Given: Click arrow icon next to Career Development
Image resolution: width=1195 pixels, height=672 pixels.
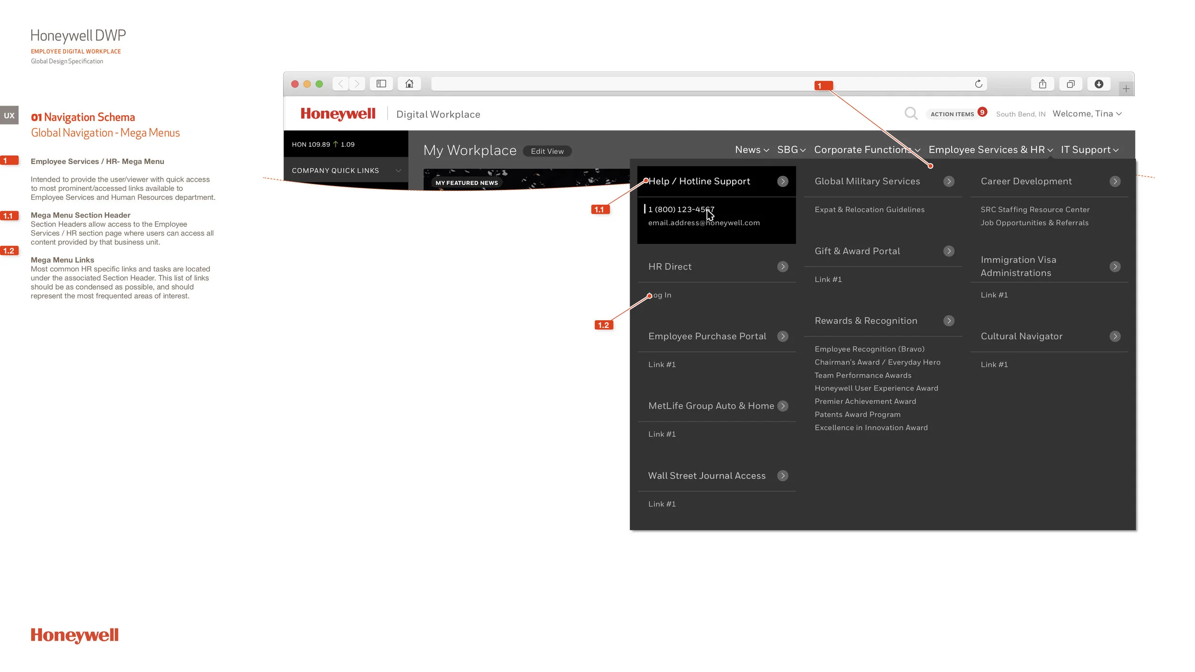Looking at the screenshot, I should coord(1115,182).
